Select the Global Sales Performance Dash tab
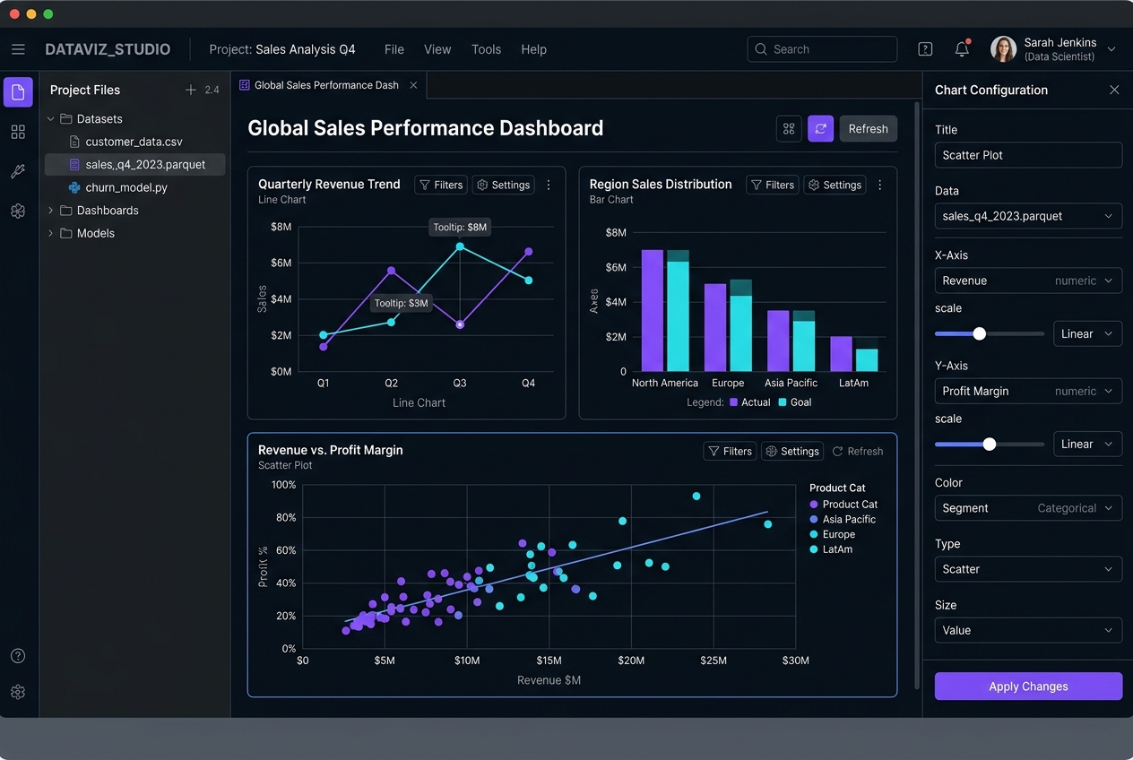The image size is (1133, 760). [327, 85]
